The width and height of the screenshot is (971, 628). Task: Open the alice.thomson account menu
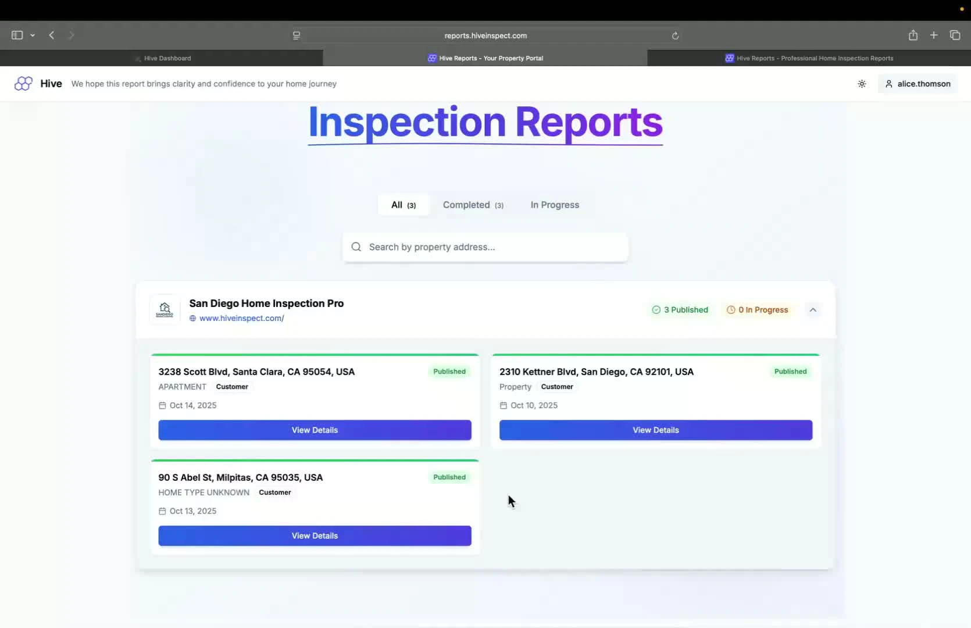[917, 84]
